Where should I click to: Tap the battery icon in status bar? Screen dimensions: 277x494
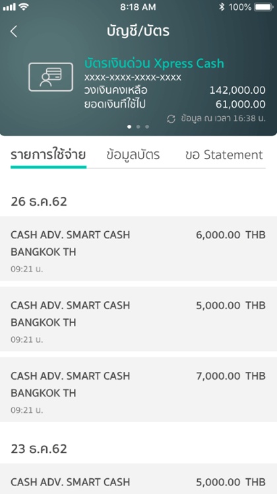(264, 7)
